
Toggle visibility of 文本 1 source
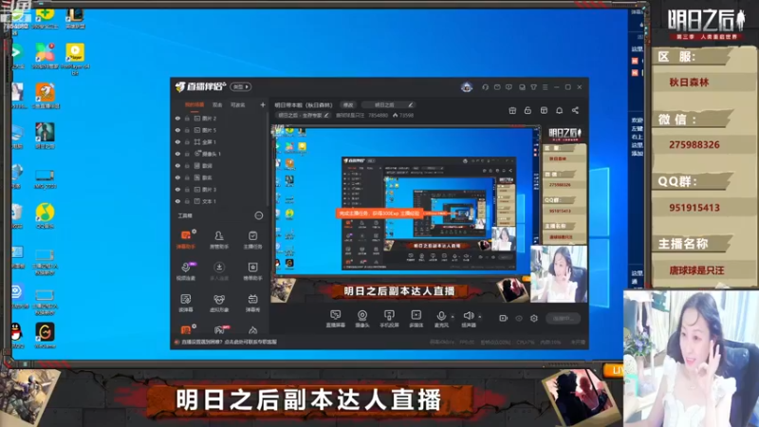[x=177, y=201]
